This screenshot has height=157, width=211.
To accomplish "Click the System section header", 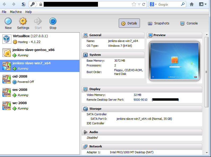I will [113, 55].
